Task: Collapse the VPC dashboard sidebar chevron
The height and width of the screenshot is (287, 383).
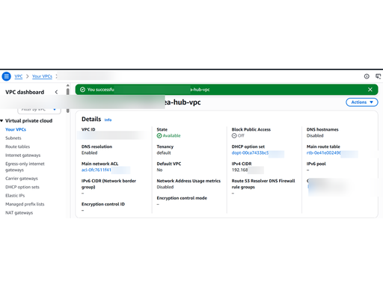Action: tap(56, 92)
